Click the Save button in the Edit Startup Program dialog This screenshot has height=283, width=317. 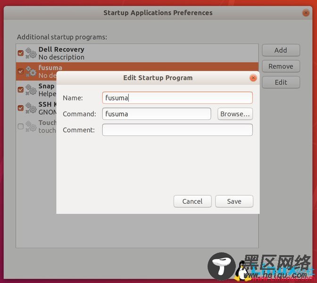[234, 201]
